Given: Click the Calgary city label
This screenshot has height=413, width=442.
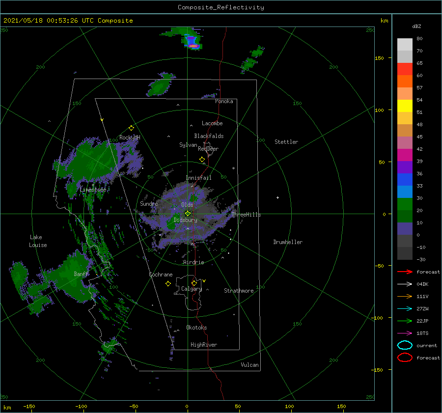Looking at the screenshot, I should (x=192, y=289).
